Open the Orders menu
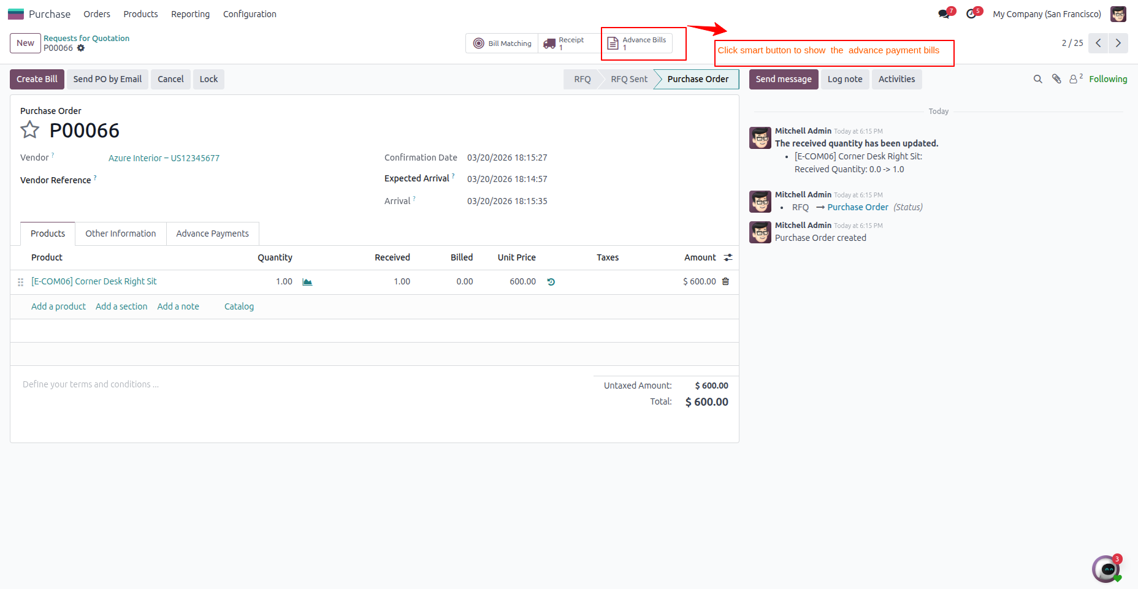This screenshot has height=589, width=1138. 97,14
